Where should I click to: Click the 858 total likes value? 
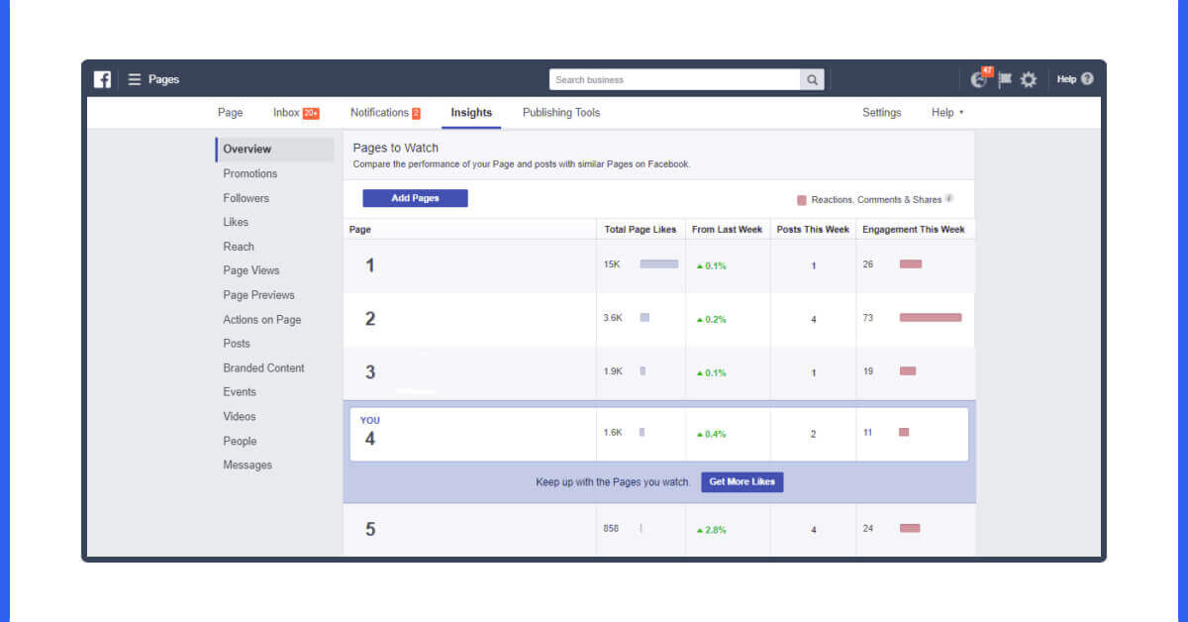611,529
